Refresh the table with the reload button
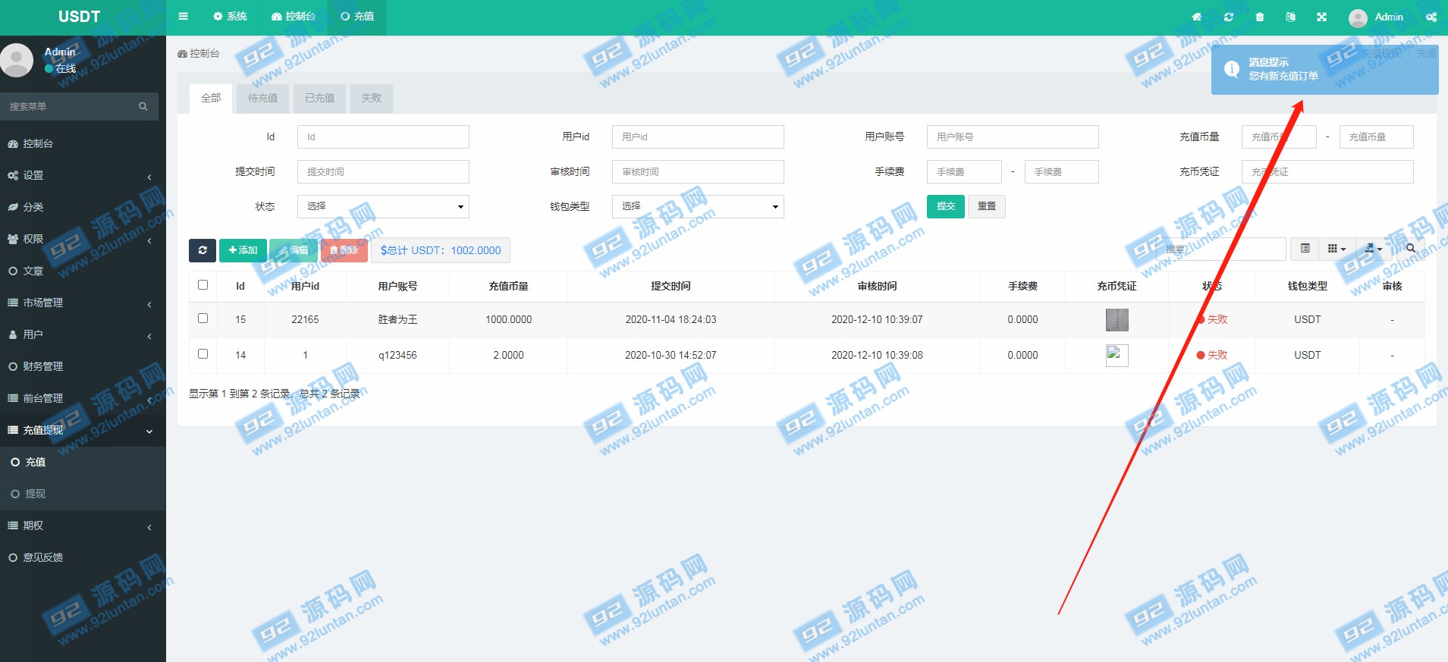This screenshot has width=1448, height=662. tap(203, 250)
